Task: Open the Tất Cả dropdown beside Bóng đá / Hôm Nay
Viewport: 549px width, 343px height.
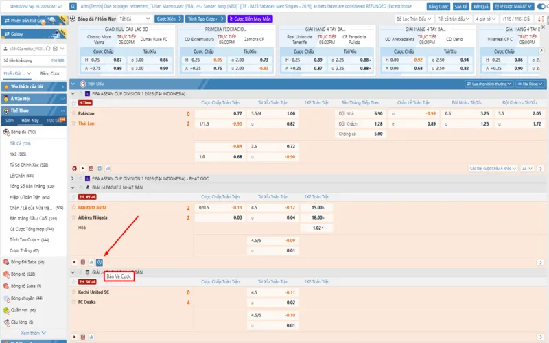Action: coord(135,19)
